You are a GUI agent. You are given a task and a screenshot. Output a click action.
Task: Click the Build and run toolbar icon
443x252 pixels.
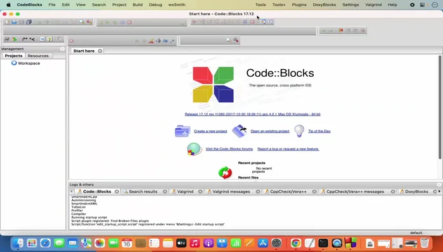click(x=115, y=22)
